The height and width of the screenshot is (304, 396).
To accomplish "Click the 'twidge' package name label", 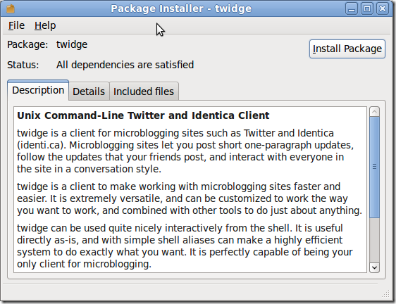I will [x=72, y=44].
